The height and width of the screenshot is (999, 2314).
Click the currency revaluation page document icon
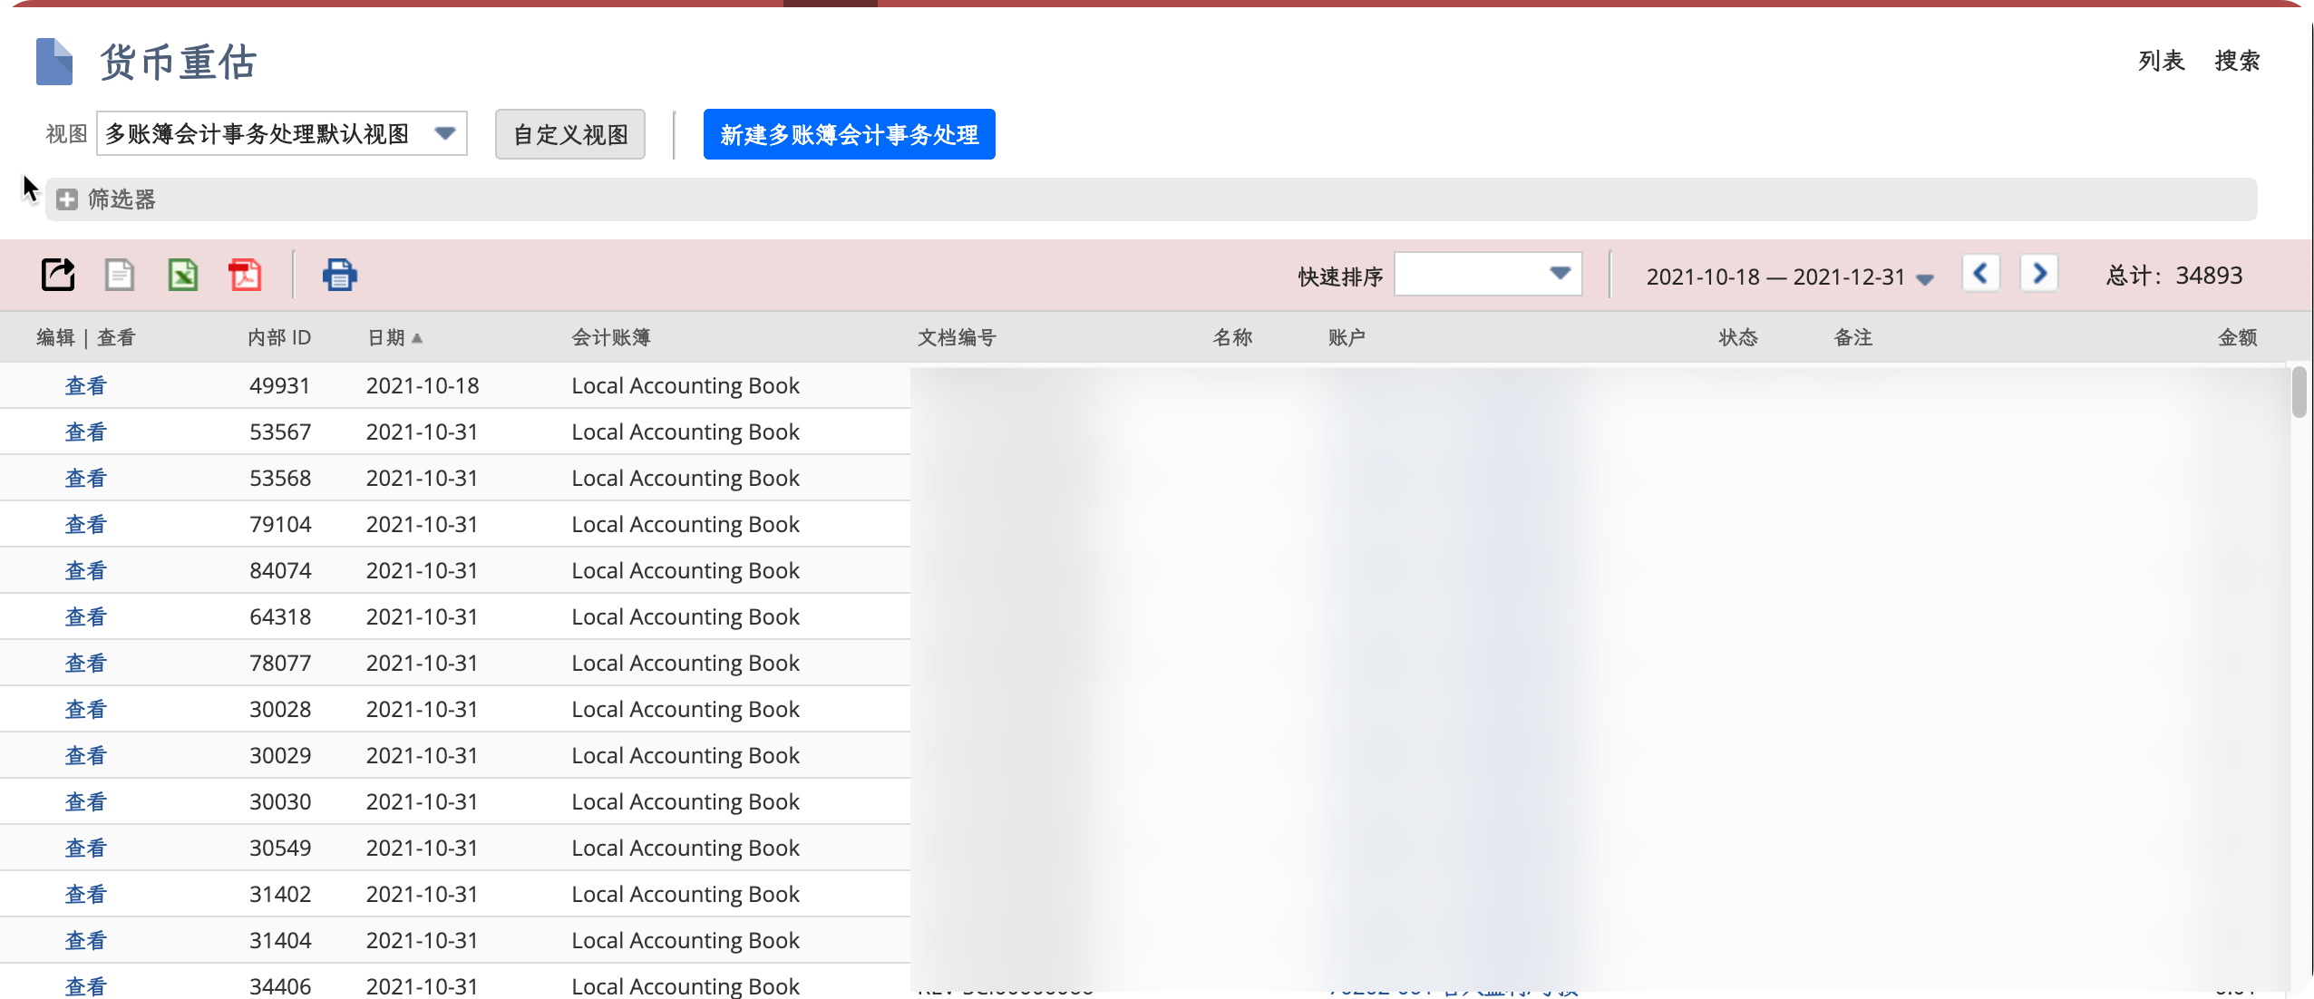click(54, 62)
